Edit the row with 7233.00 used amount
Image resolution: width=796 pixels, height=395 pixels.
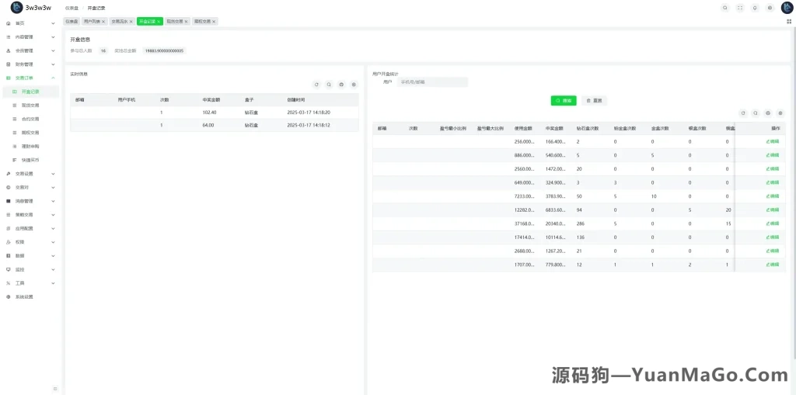[x=772, y=196]
